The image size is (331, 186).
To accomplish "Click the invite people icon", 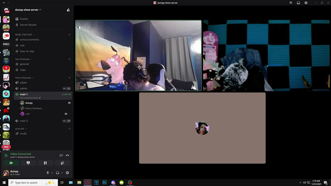I will (x=68, y=10).
